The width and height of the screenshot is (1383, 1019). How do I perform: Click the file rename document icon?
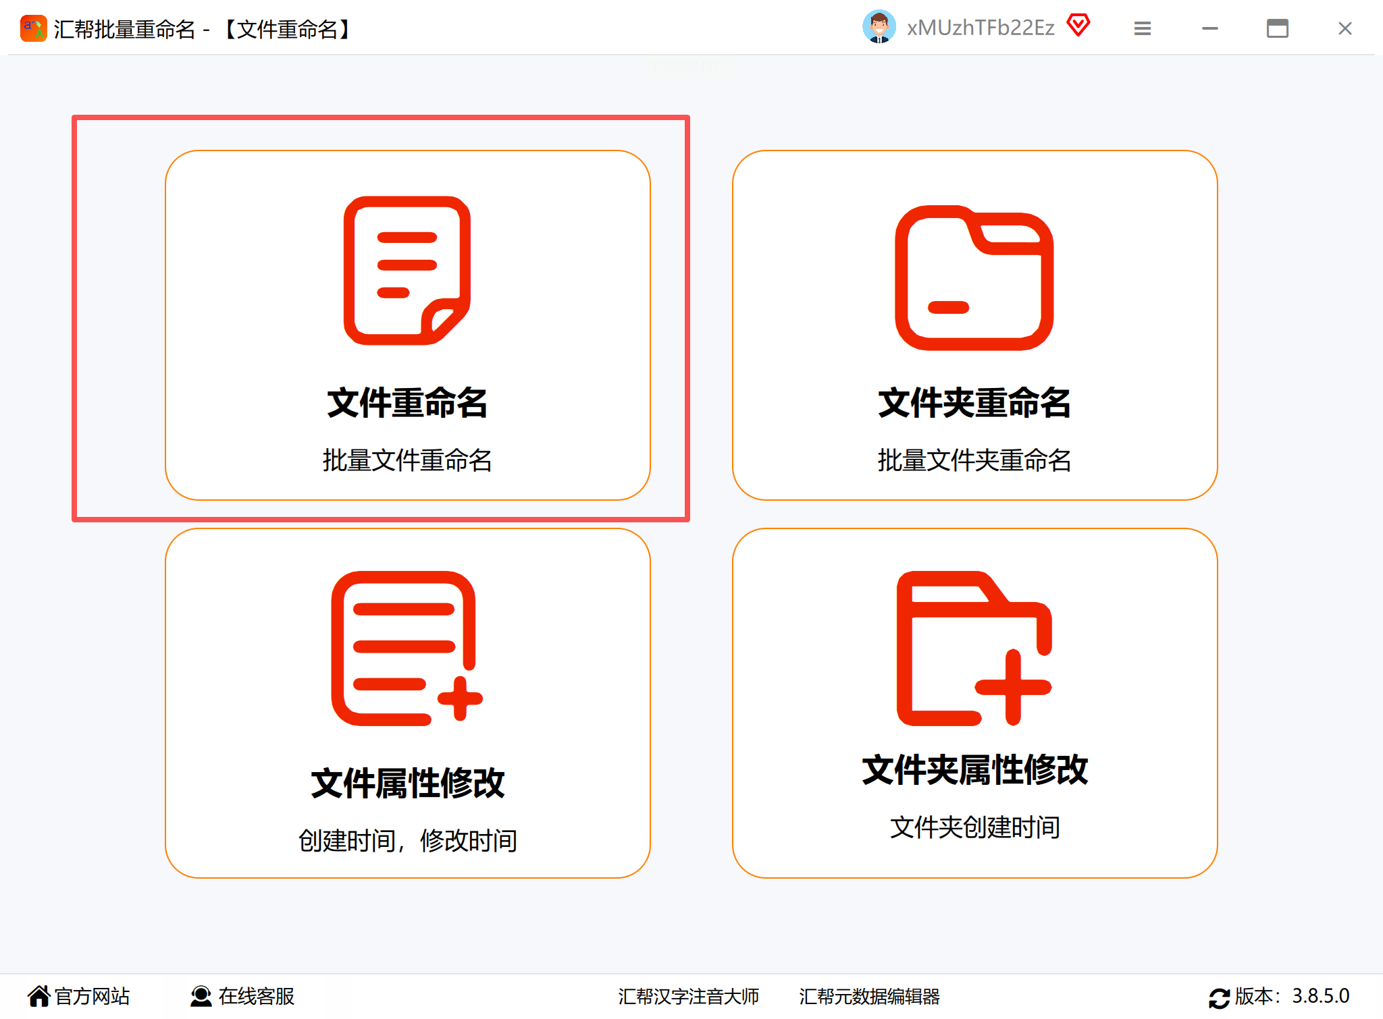[x=407, y=271]
